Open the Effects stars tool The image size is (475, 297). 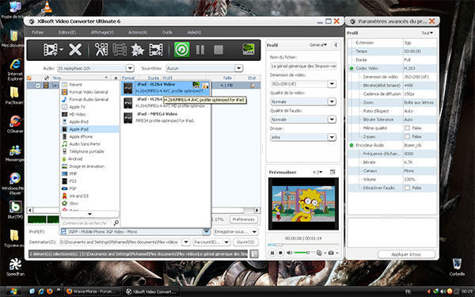pyautogui.click(x=138, y=49)
